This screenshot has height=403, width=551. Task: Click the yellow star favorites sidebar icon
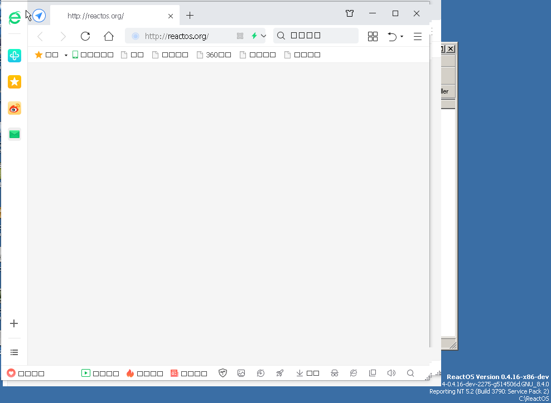tap(14, 82)
